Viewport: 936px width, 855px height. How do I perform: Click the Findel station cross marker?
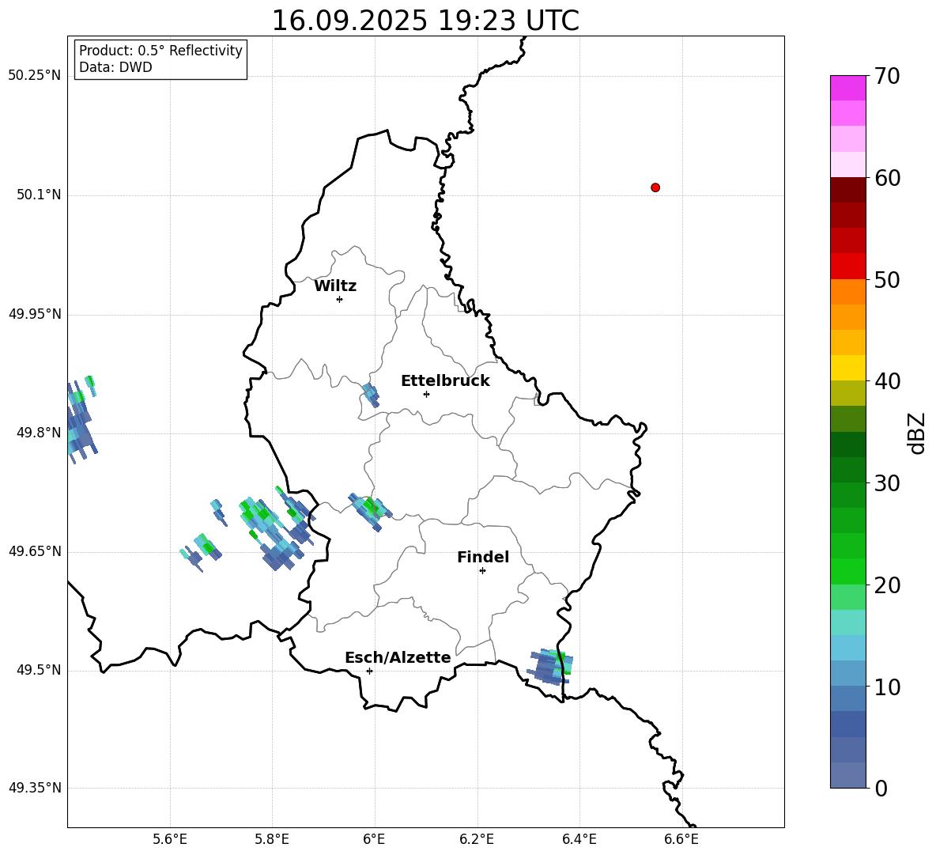pyautogui.click(x=482, y=570)
